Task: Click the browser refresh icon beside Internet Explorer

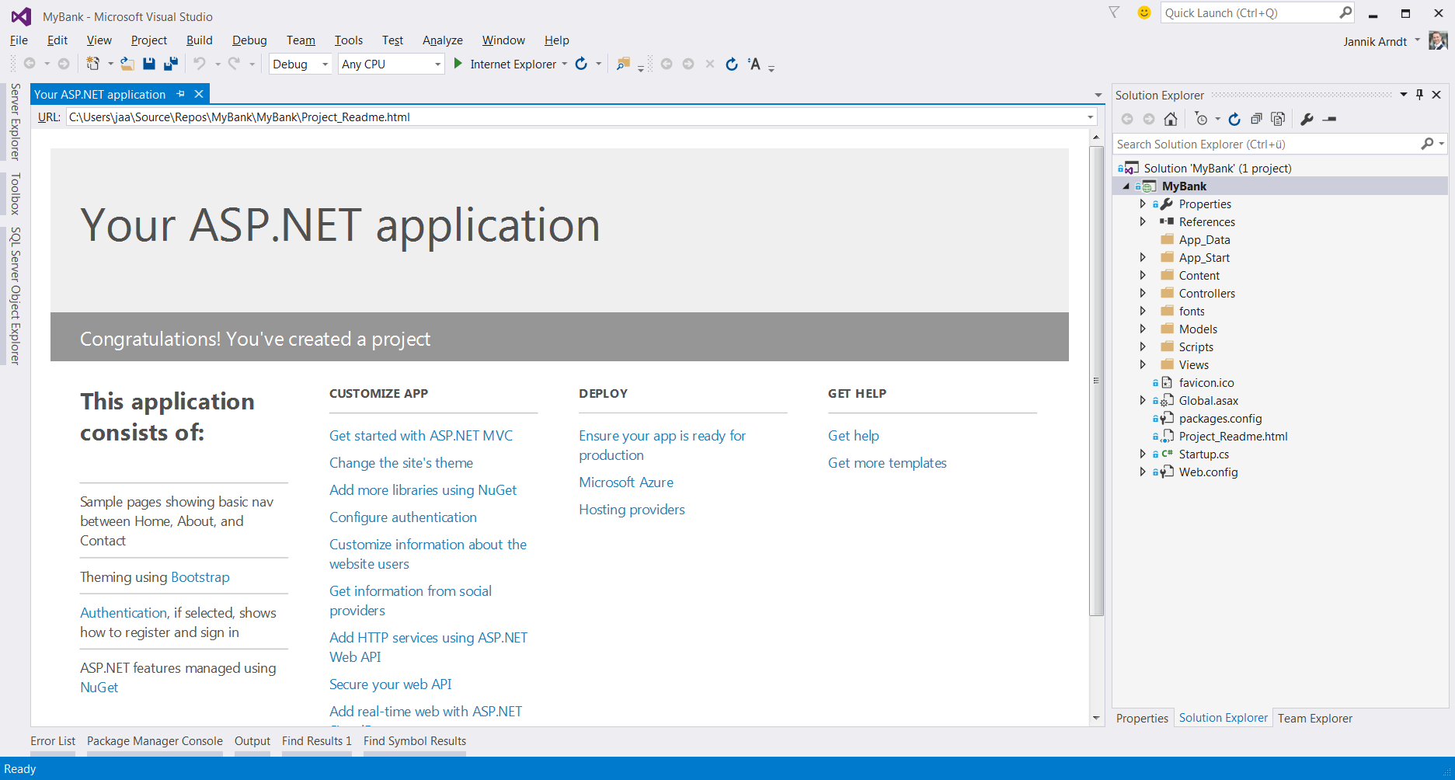Action: 581,64
